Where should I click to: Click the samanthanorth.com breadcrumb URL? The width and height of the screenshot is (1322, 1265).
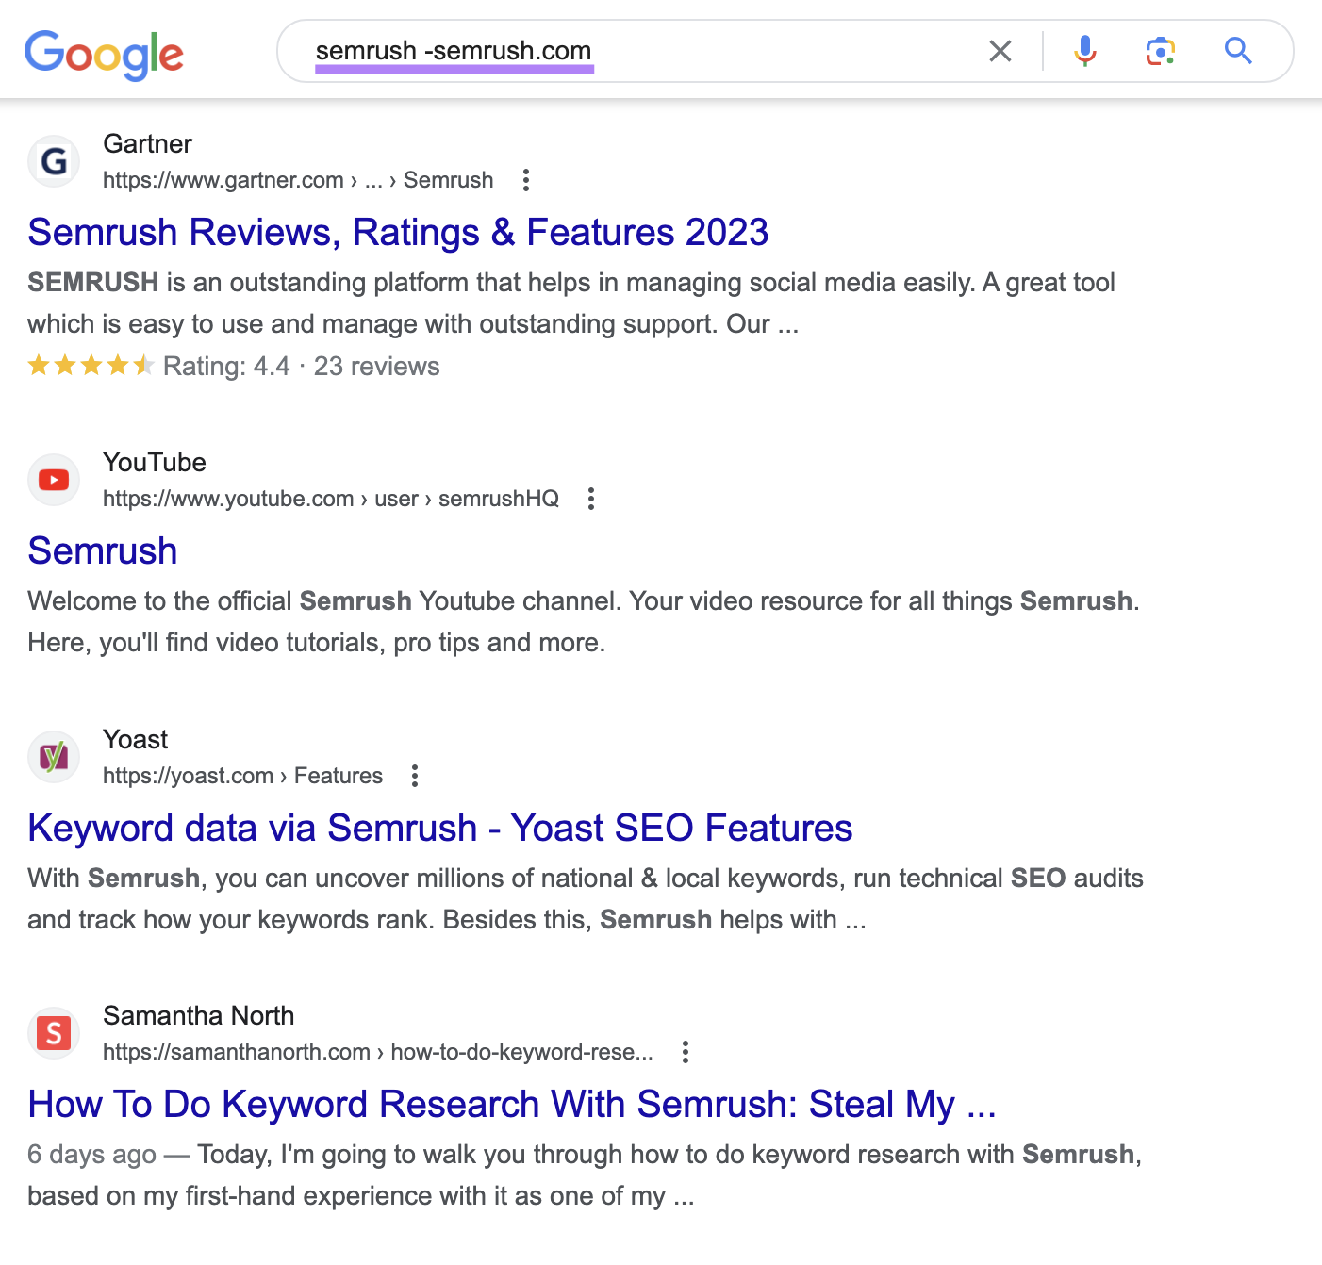pos(378,1052)
